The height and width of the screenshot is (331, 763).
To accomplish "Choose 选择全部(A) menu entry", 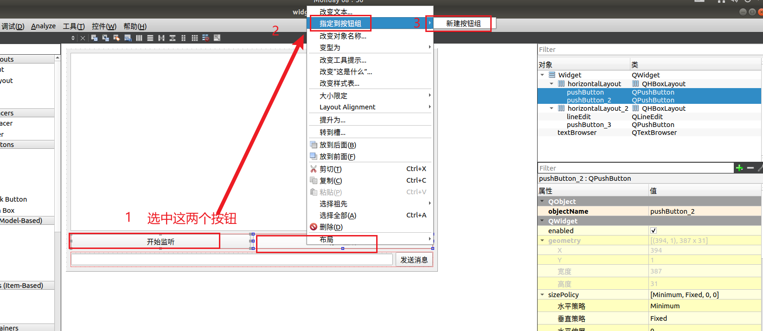I will coord(371,215).
